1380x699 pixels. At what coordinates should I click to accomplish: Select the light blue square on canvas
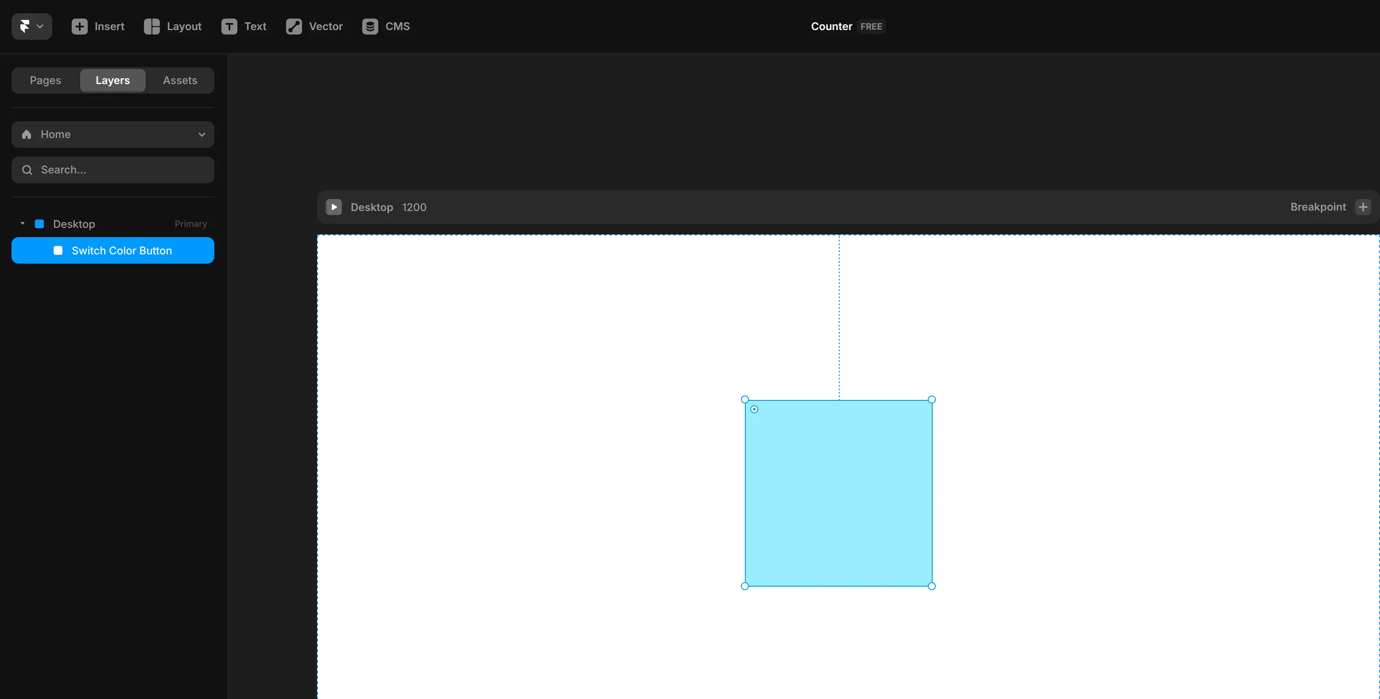pyautogui.click(x=838, y=493)
